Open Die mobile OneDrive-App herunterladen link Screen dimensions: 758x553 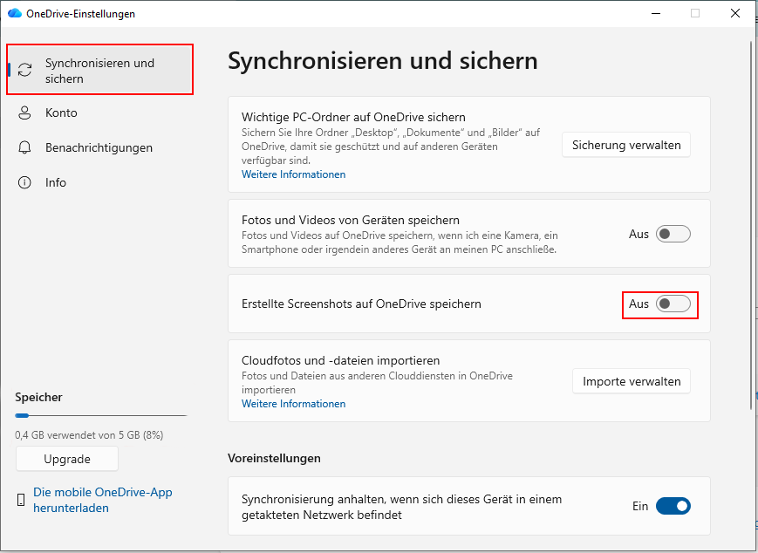pos(102,500)
